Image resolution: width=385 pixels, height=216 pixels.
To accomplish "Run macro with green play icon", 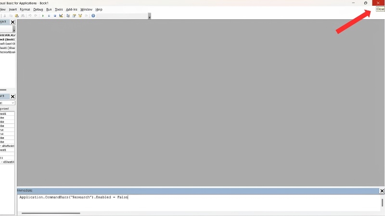I will click(x=43, y=16).
